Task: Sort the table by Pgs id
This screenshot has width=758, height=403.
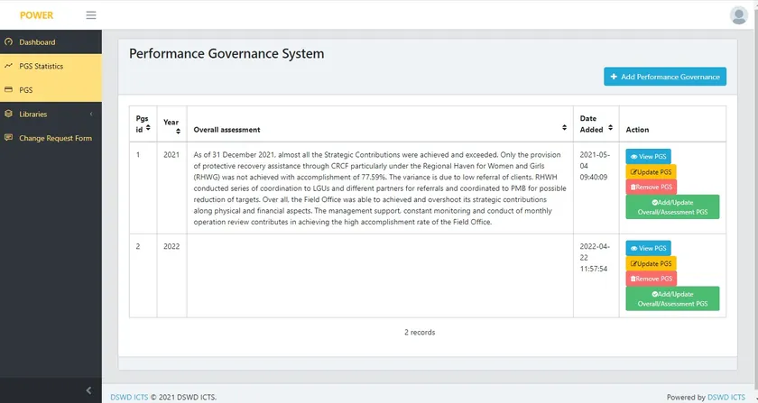Action: tap(148, 127)
